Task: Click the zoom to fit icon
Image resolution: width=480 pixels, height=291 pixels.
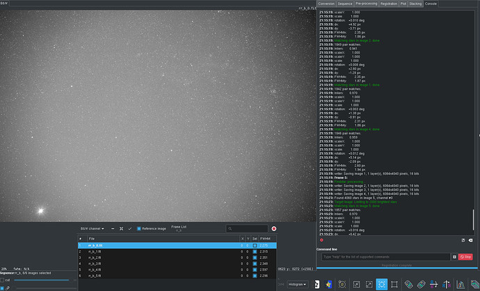Action: 382,284
